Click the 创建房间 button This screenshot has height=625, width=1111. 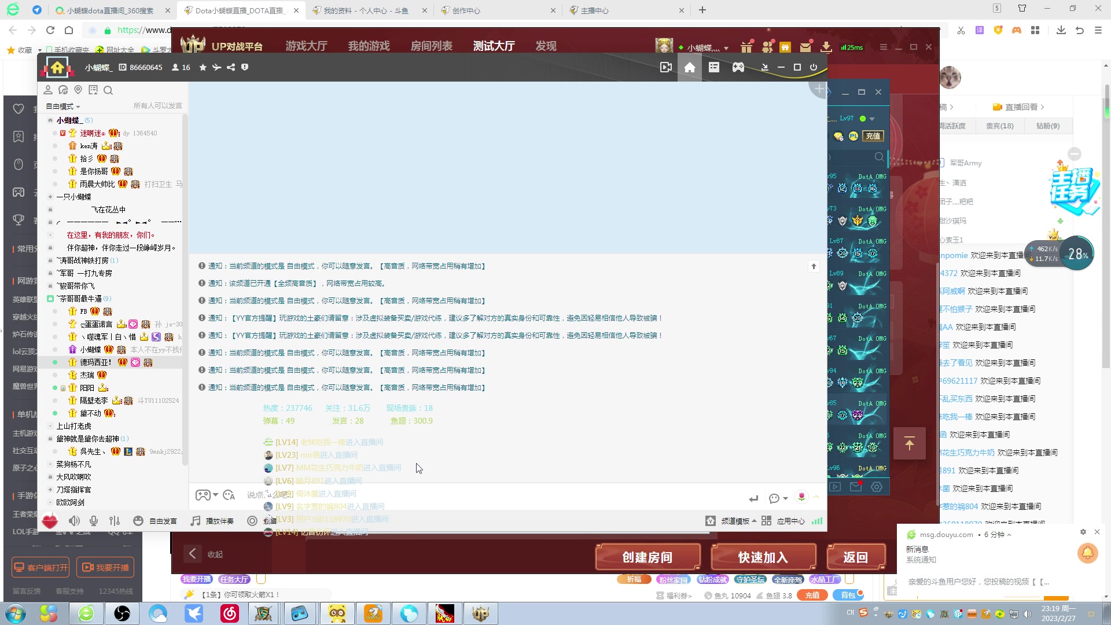click(648, 557)
